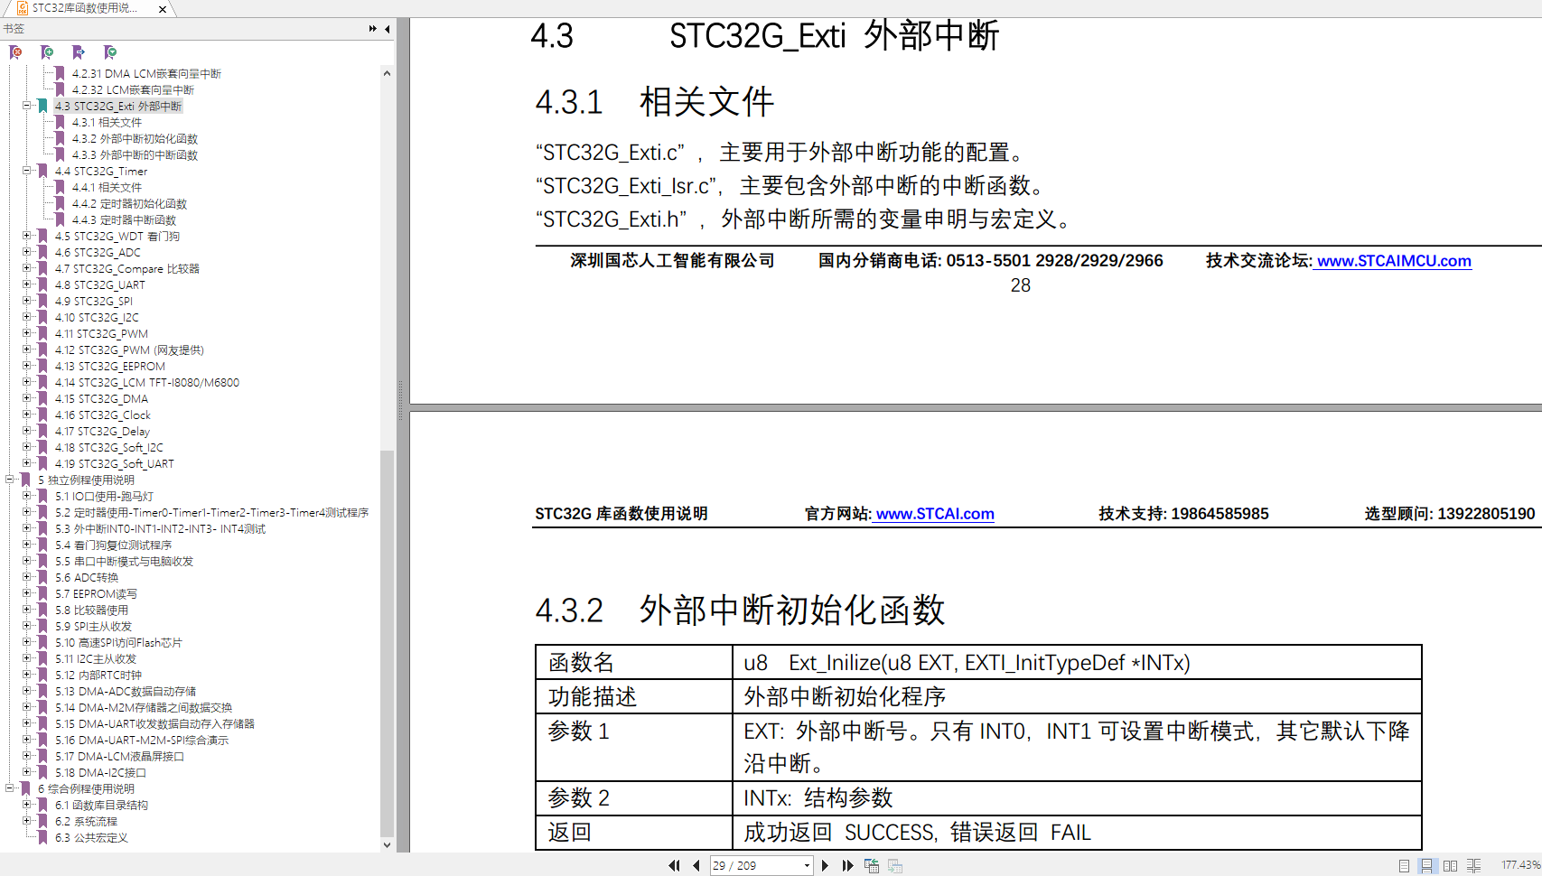Image resolution: width=1542 pixels, height=876 pixels.
Task: Expand the 4.19 STC32G_Soft_UART node
Action: pyautogui.click(x=26, y=463)
